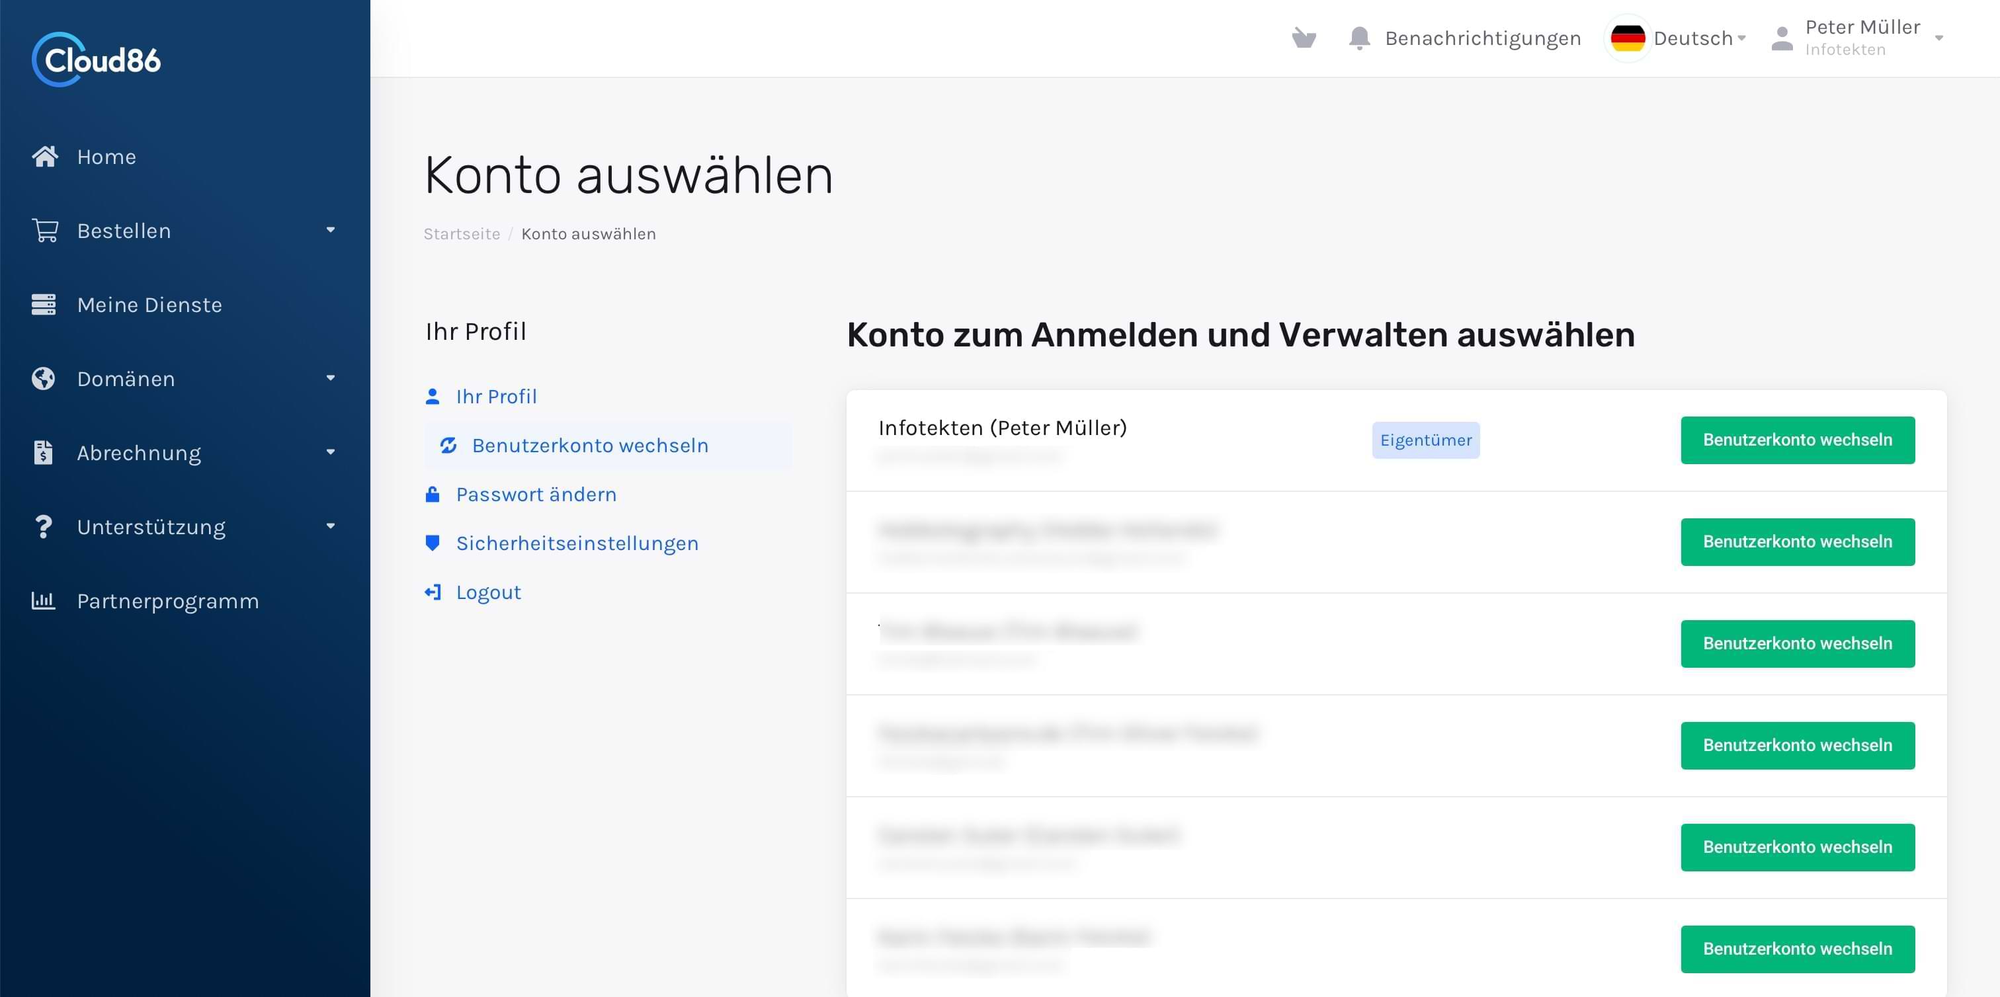Click the Home house icon in sidebar

pyautogui.click(x=44, y=157)
